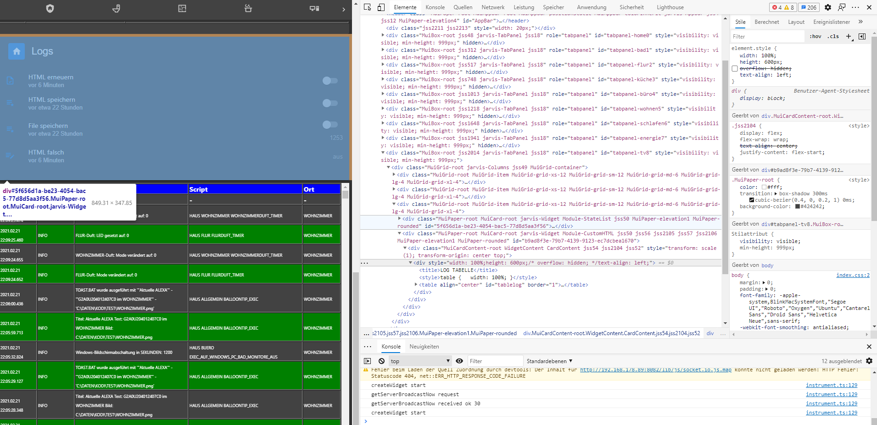Clear the console with the block icon
Viewport: 877px width, 425px height.
[381, 361]
